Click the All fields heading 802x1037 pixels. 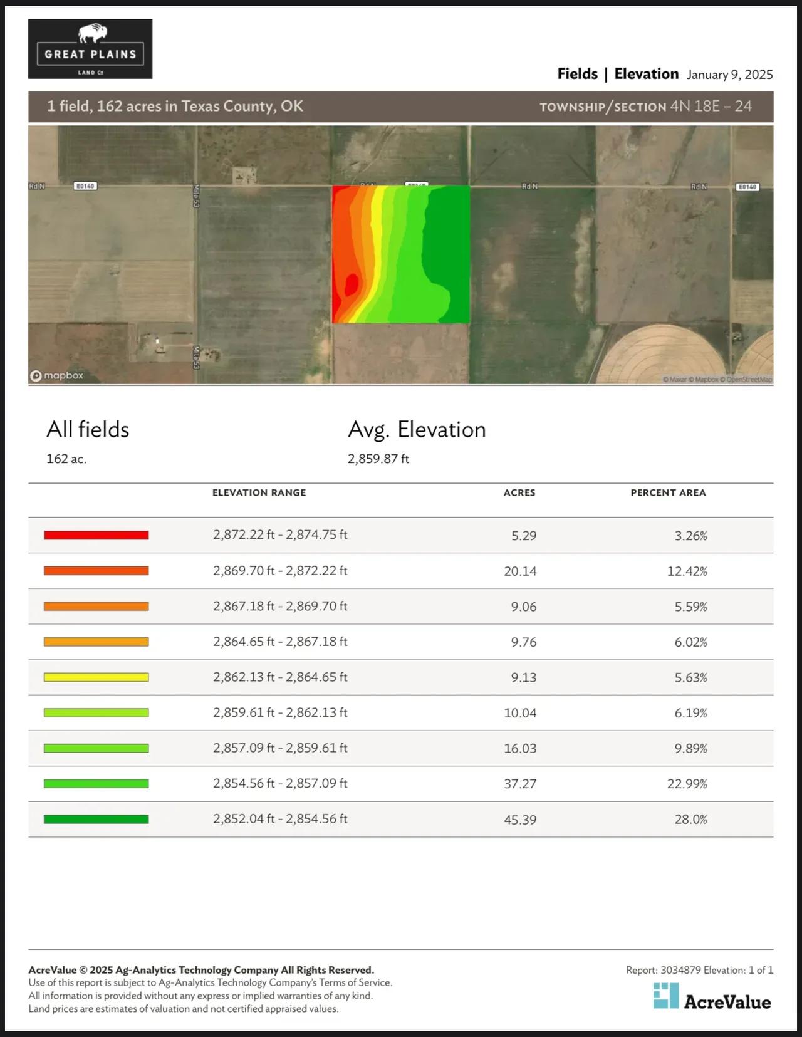pyautogui.click(x=88, y=430)
